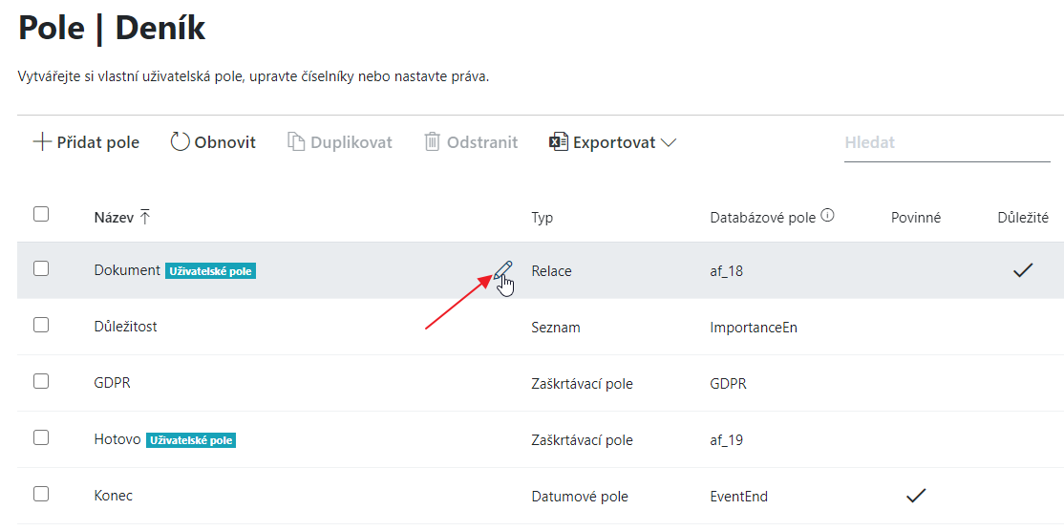Click the Obnovit button label
This screenshot has width=1064, height=531.
point(224,142)
